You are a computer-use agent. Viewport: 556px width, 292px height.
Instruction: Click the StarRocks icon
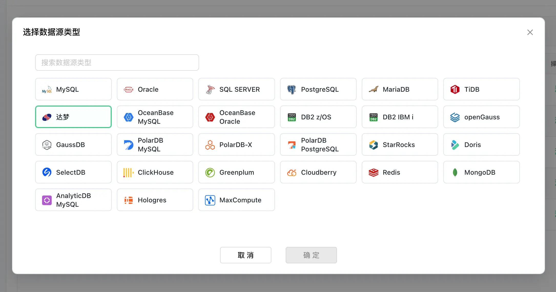click(x=374, y=145)
